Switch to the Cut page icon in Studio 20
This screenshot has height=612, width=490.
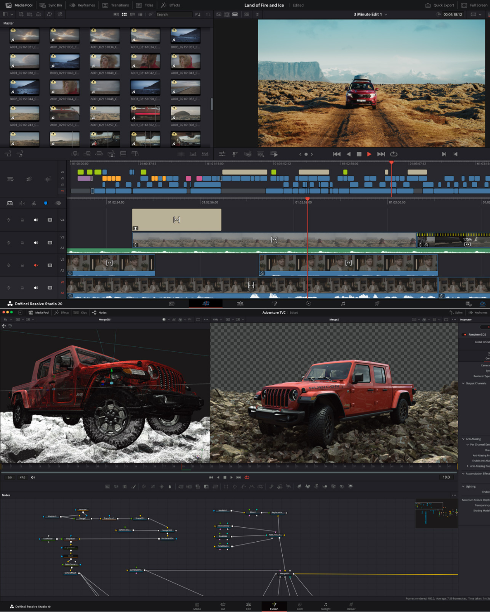coord(206,304)
